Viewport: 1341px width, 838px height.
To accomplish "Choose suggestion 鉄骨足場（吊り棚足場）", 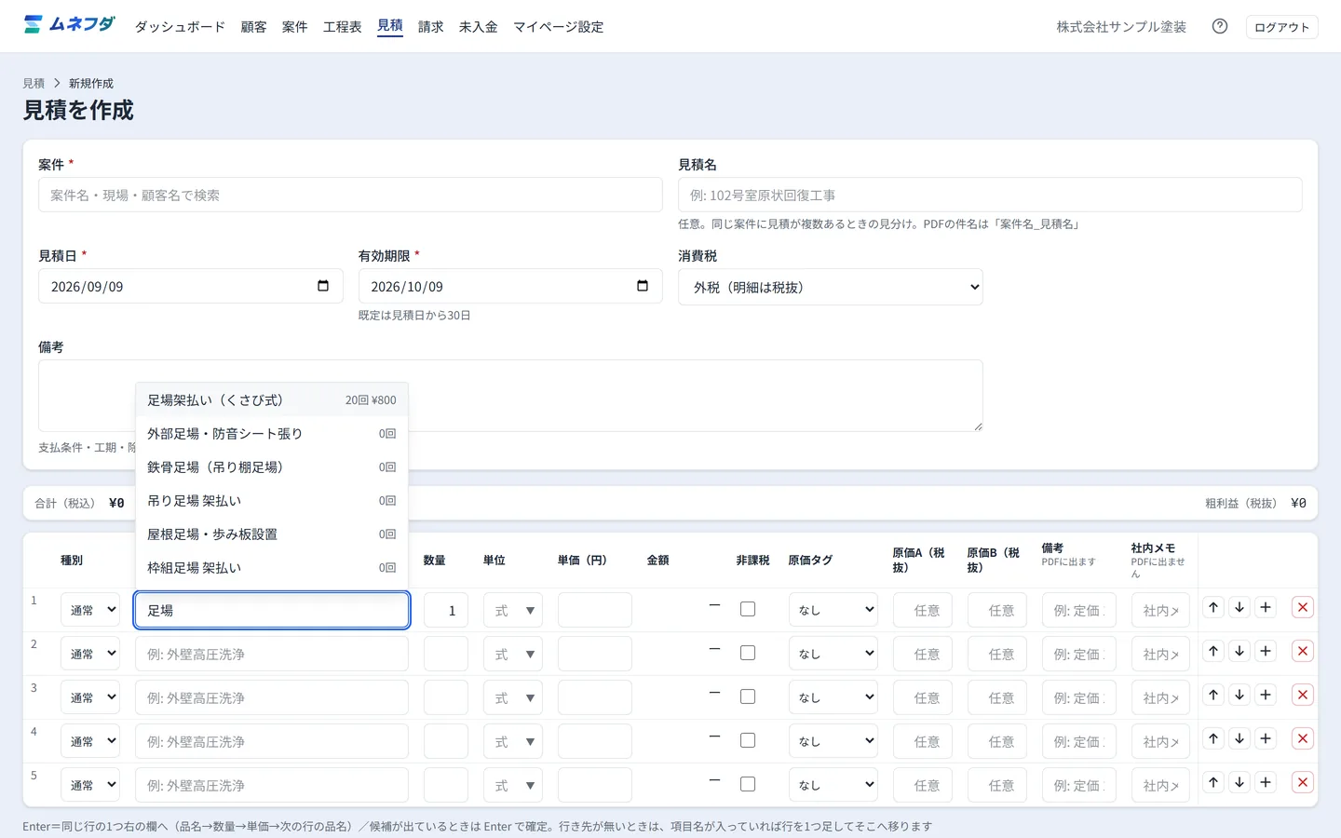I will (272, 466).
